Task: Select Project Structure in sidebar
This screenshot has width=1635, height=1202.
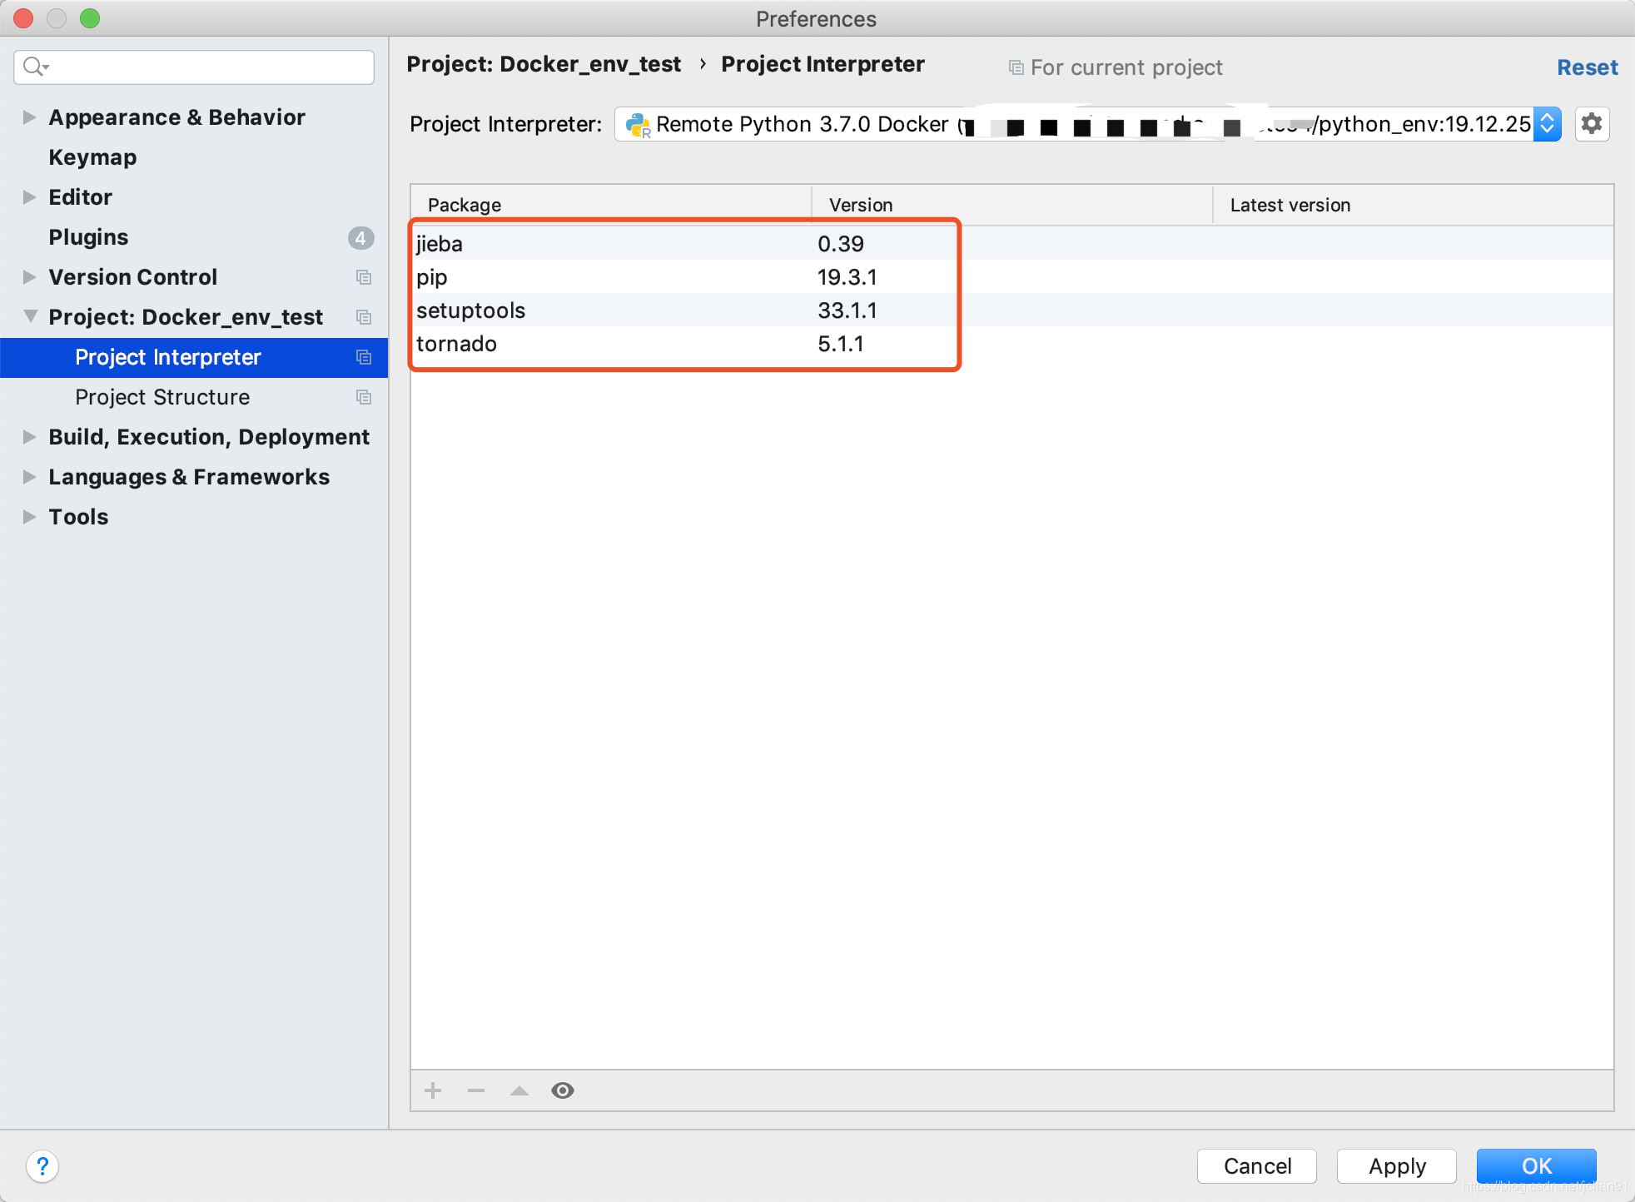Action: pyautogui.click(x=162, y=397)
